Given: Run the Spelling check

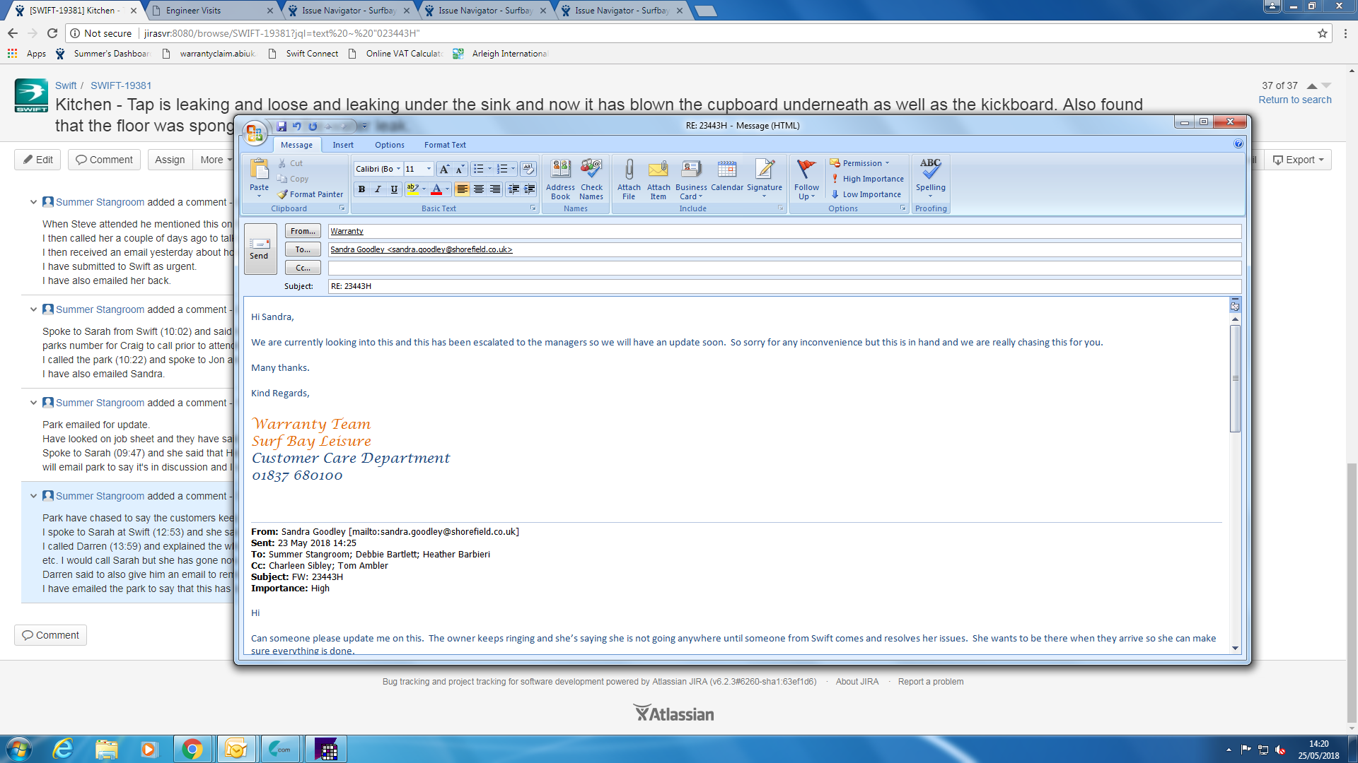Looking at the screenshot, I should [x=930, y=170].
